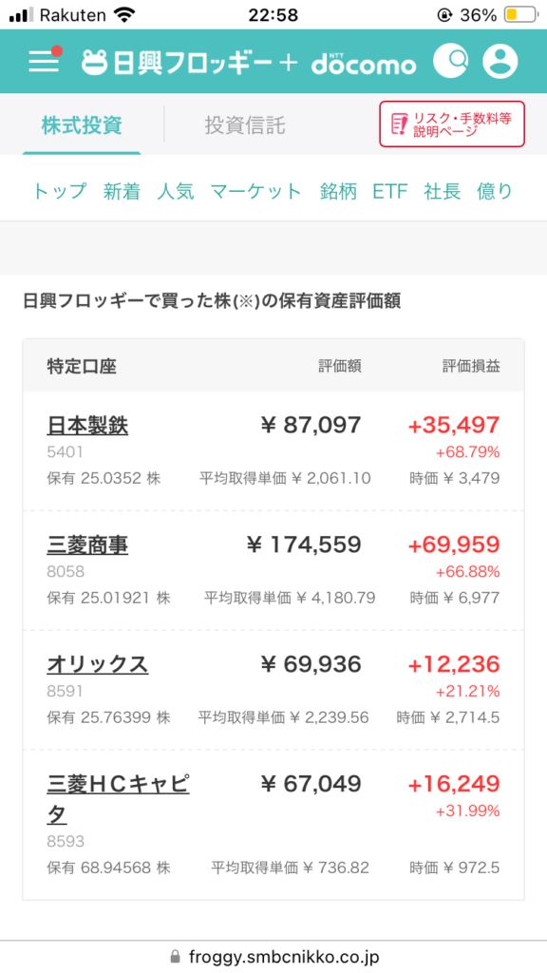Open the オリックス stock detail link
The image size is (547, 973).
coord(97,664)
